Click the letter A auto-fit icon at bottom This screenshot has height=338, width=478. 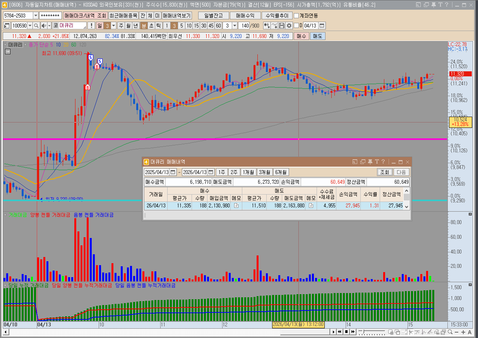[469, 332]
